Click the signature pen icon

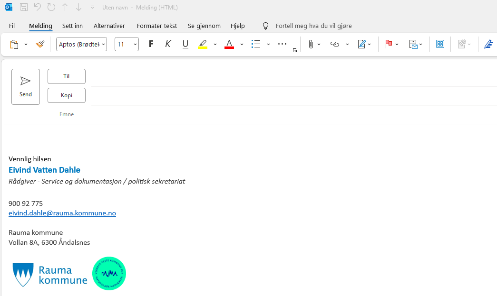(362, 44)
